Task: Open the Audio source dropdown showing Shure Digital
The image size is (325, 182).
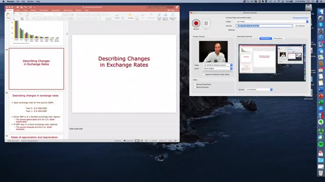Action: pos(218,68)
